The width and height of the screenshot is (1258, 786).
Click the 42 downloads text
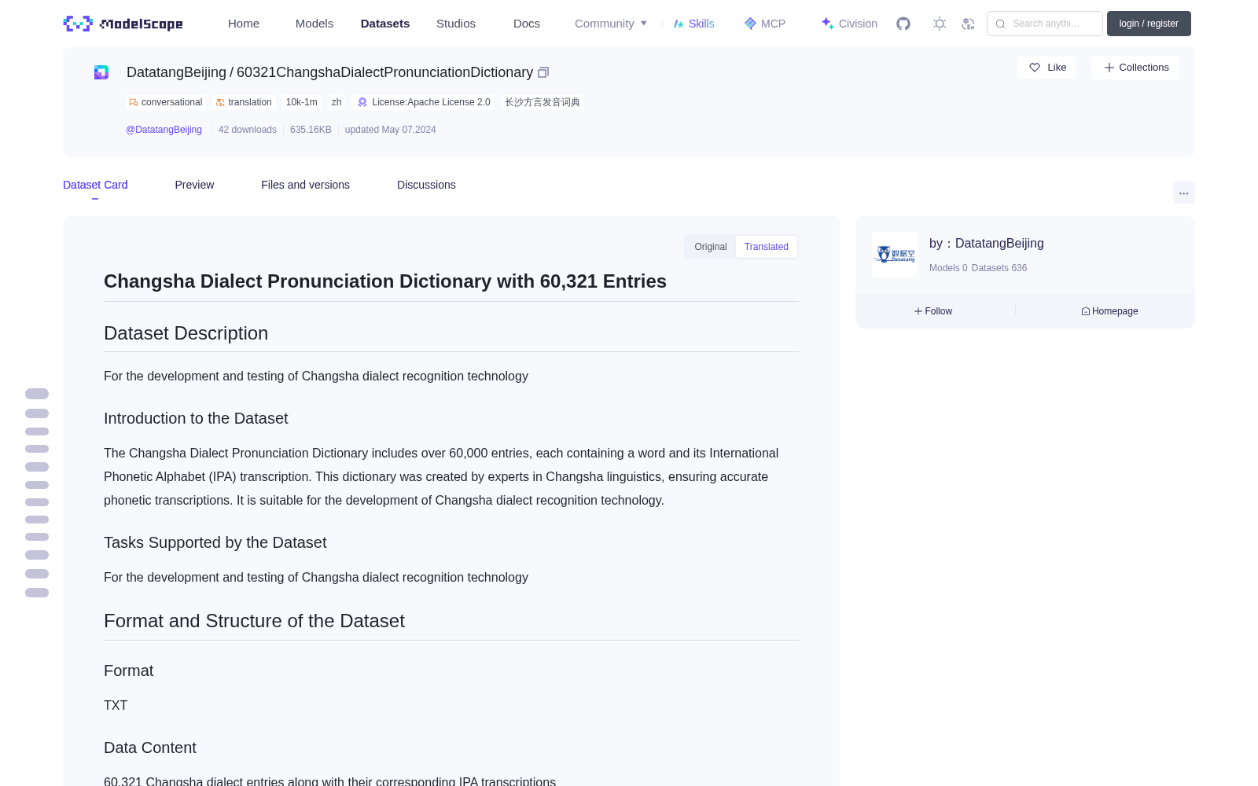248,130
